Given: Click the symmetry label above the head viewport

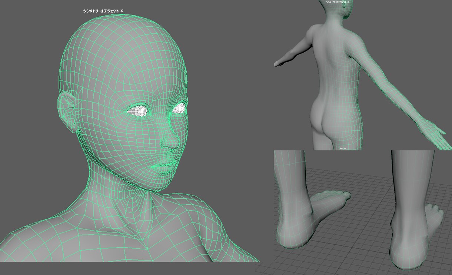Looking at the screenshot, I should pyautogui.click(x=103, y=11).
